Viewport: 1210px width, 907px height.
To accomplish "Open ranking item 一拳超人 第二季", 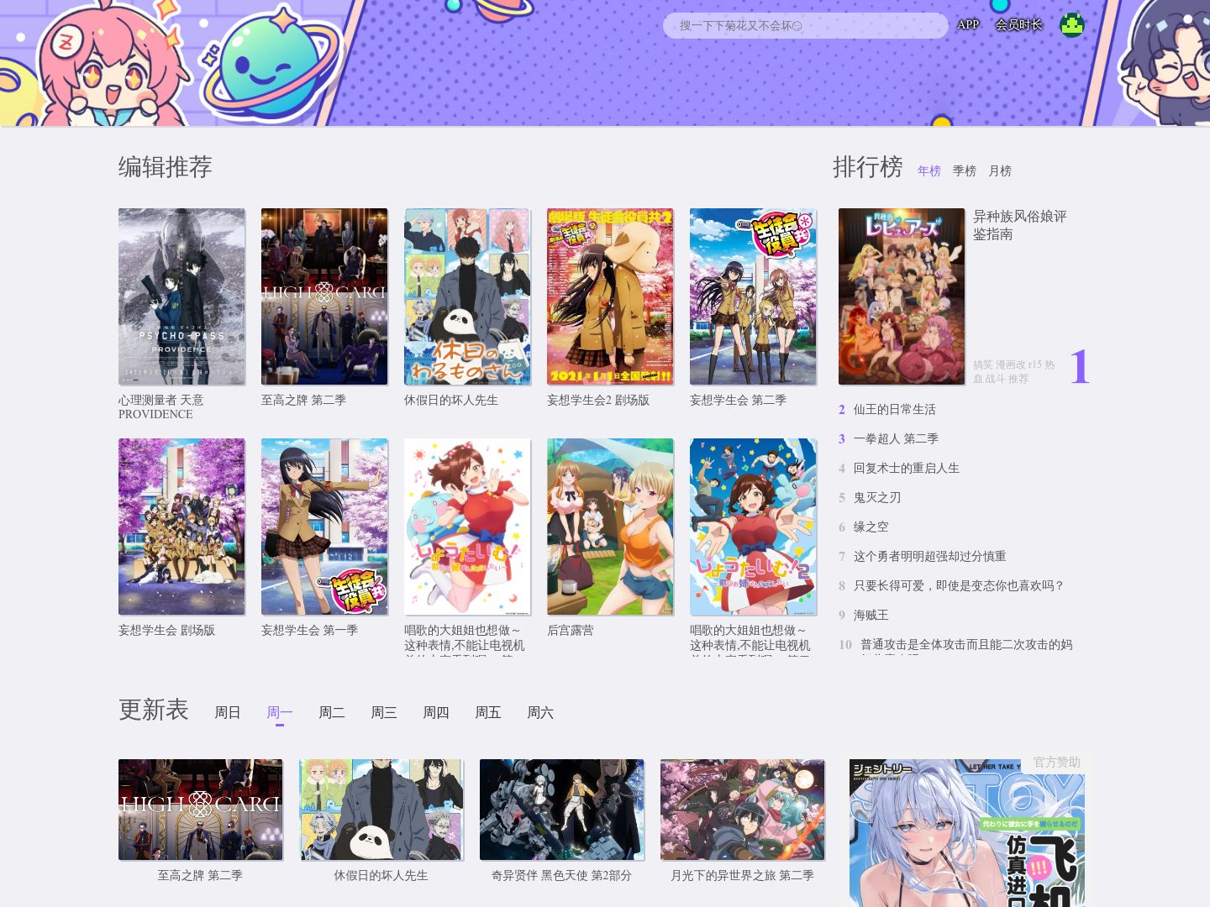I will click(896, 438).
